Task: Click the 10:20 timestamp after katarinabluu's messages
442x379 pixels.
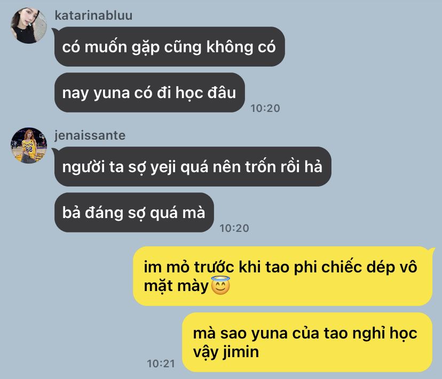Action: click(265, 108)
